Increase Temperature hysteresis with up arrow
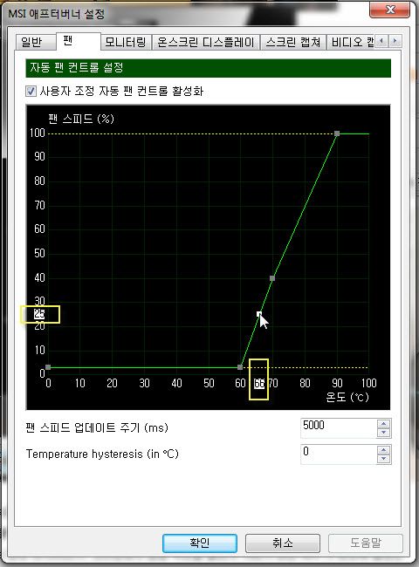 383,450
